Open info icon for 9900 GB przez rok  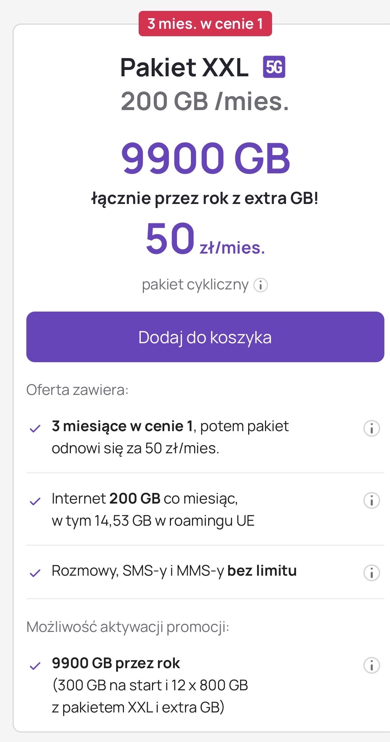tap(371, 665)
